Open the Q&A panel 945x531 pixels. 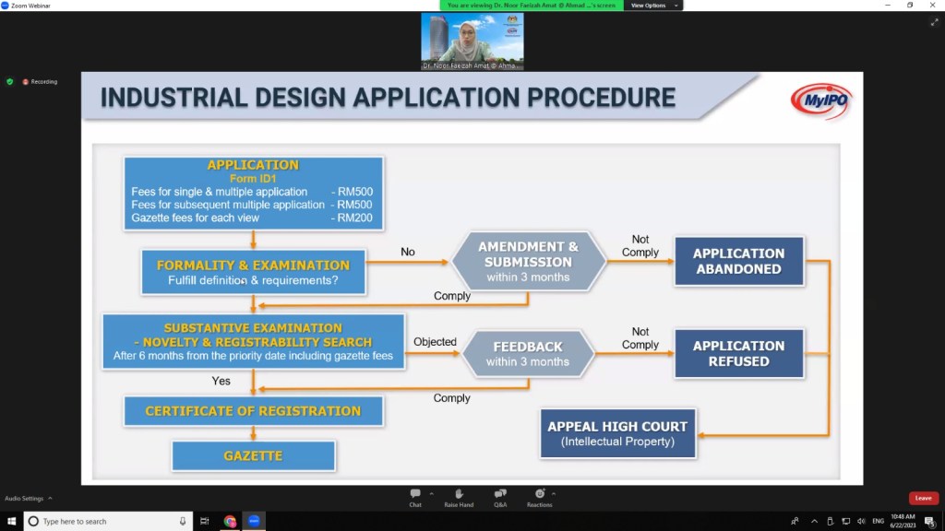[499, 497]
